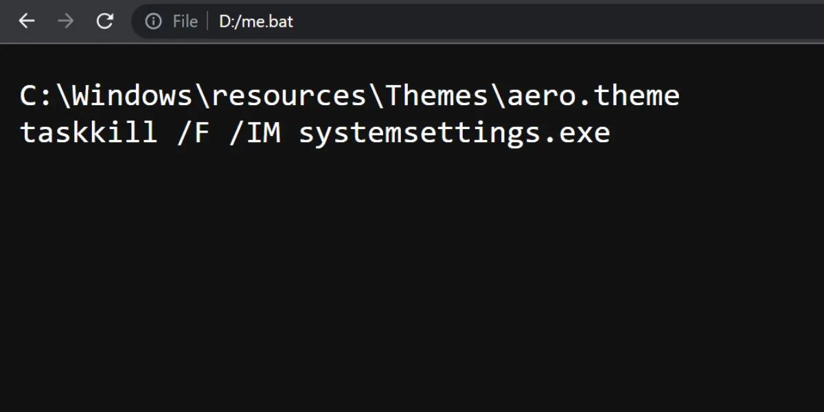This screenshot has width=824, height=412.
Task: Click D:/me.bat in the address bar
Action: [255, 21]
